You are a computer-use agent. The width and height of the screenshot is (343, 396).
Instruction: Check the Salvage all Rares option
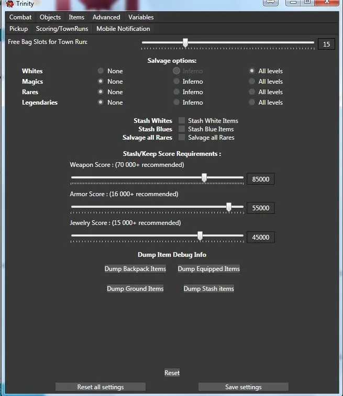[x=182, y=138]
